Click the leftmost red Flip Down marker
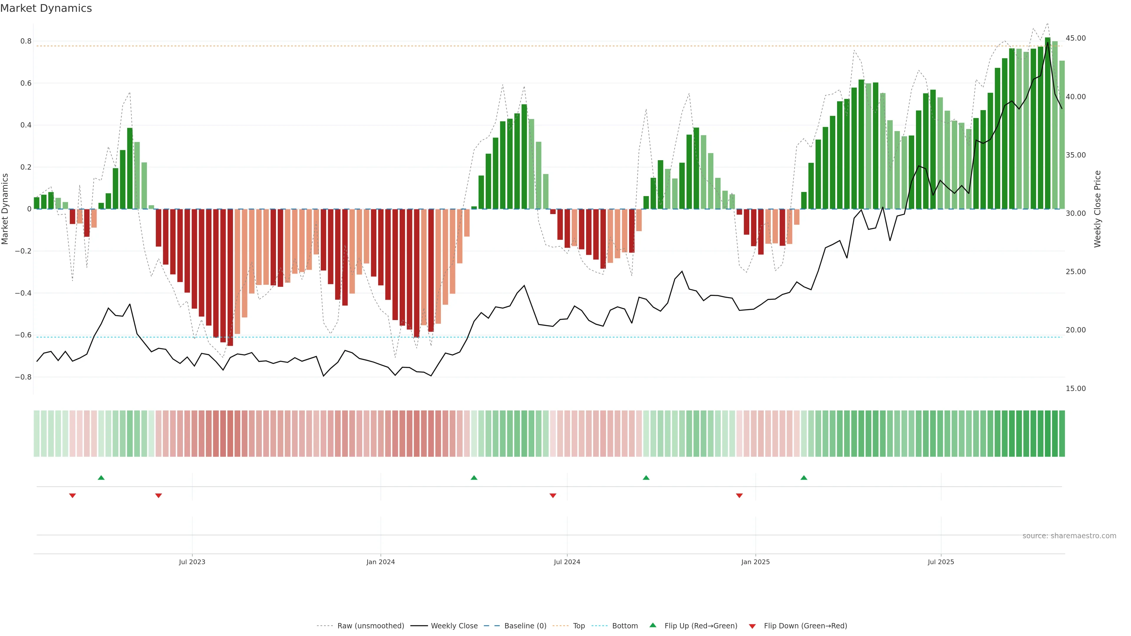The height and width of the screenshot is (636, 1131). point(72,496)
